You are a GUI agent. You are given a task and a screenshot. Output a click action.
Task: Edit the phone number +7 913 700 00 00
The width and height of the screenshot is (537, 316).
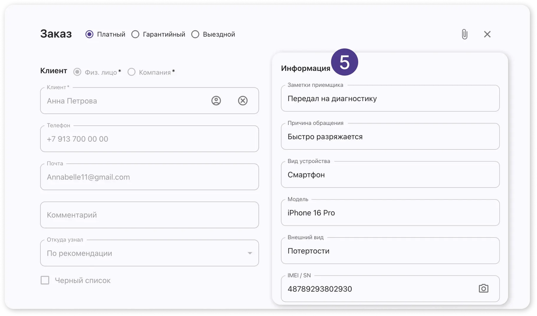point(148,139)
